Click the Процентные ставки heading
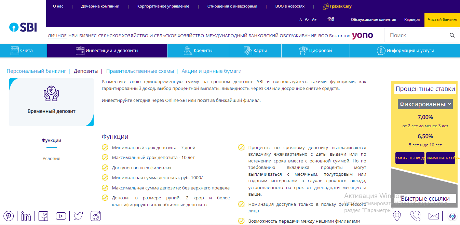The width and height of the screenshot is (460, 225). (425, 89)
